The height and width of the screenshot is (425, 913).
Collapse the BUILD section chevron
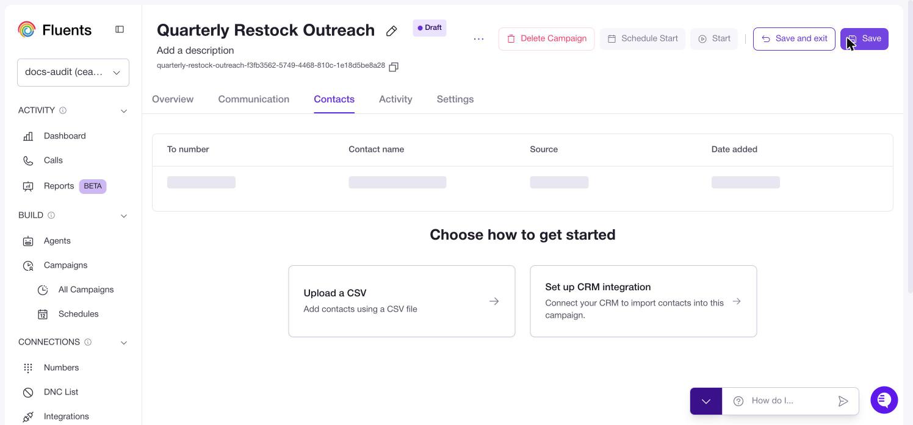pyautogui.click(x=124, y=216)
